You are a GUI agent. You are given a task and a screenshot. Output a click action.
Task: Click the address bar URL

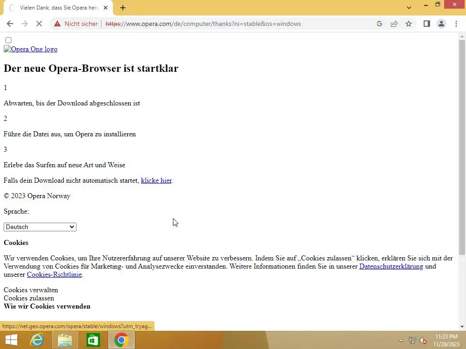tap(203, 24)
